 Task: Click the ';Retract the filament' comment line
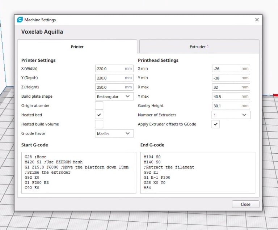(x=169, y=167)
